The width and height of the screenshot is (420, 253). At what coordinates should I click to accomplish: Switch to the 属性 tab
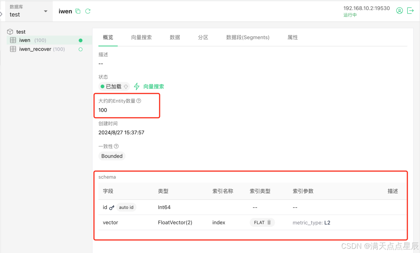(293, 38)
